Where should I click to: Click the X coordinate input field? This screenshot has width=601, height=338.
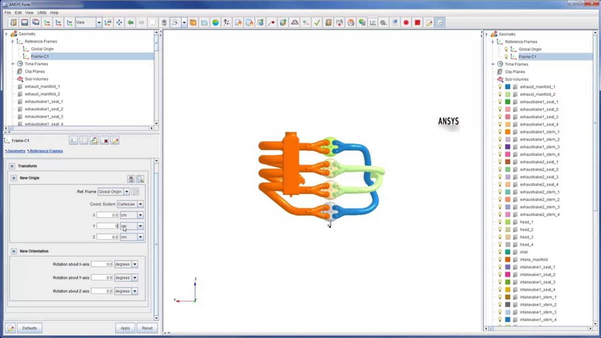[x=107, y=215]
